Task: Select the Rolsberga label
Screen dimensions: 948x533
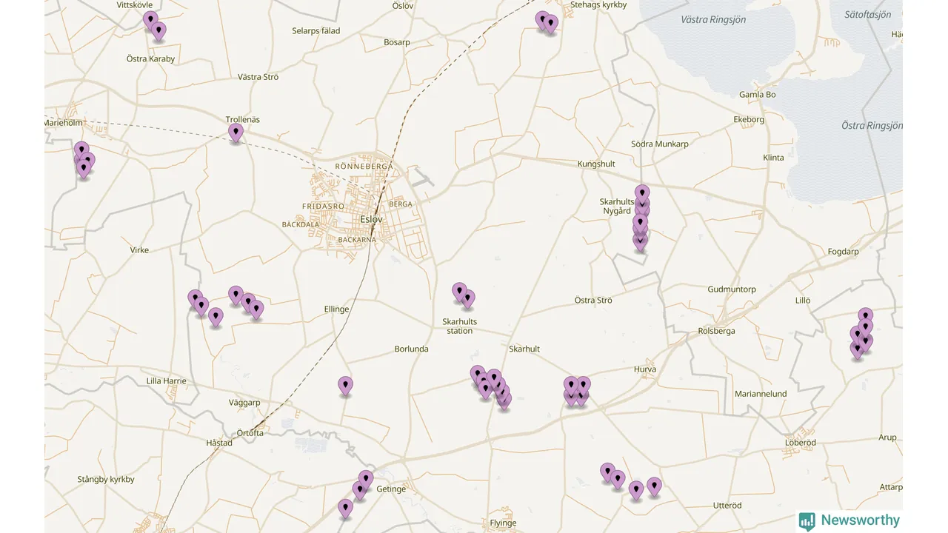Action: [x=717, y=331]
